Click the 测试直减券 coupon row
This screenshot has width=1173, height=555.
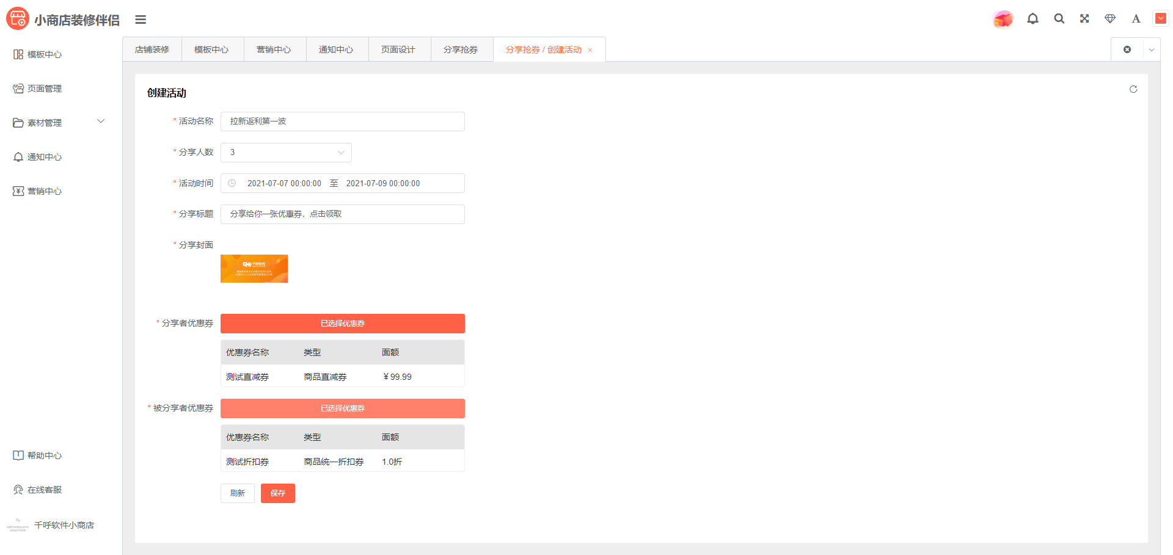coord(343,377)
